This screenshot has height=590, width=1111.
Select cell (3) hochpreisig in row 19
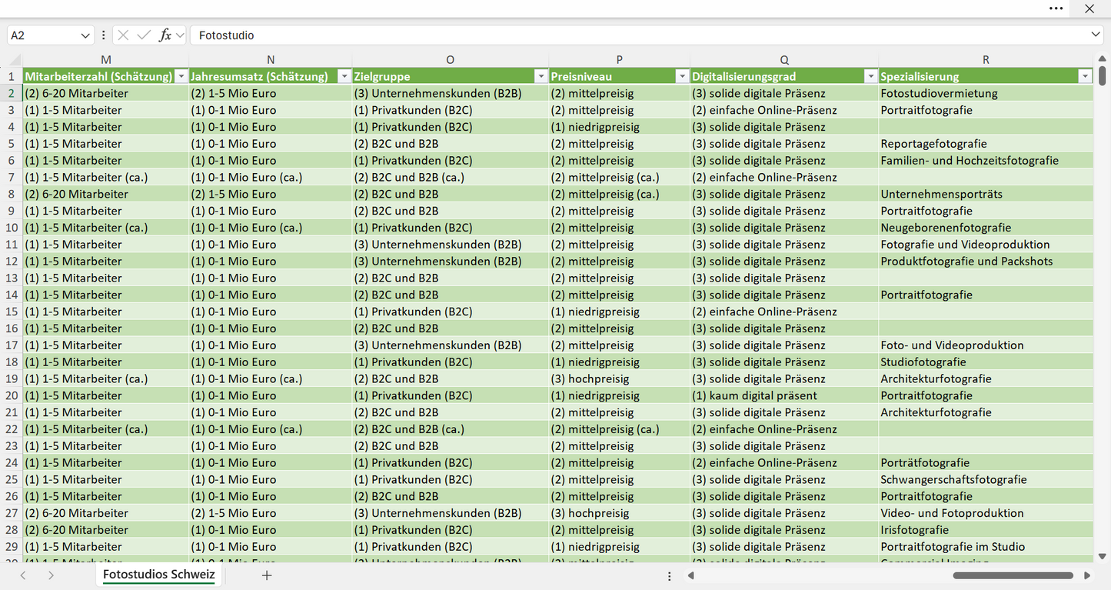click(x=620, y=378)
